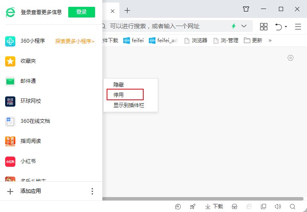Click the 登录查看更多信息 text
Viewport: 307px width, 212px height.
[41, 12]
